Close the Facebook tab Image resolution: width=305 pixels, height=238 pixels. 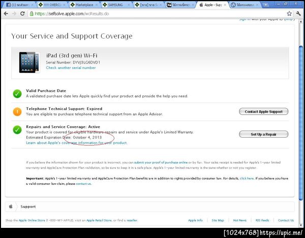click(x=32, y=5)
